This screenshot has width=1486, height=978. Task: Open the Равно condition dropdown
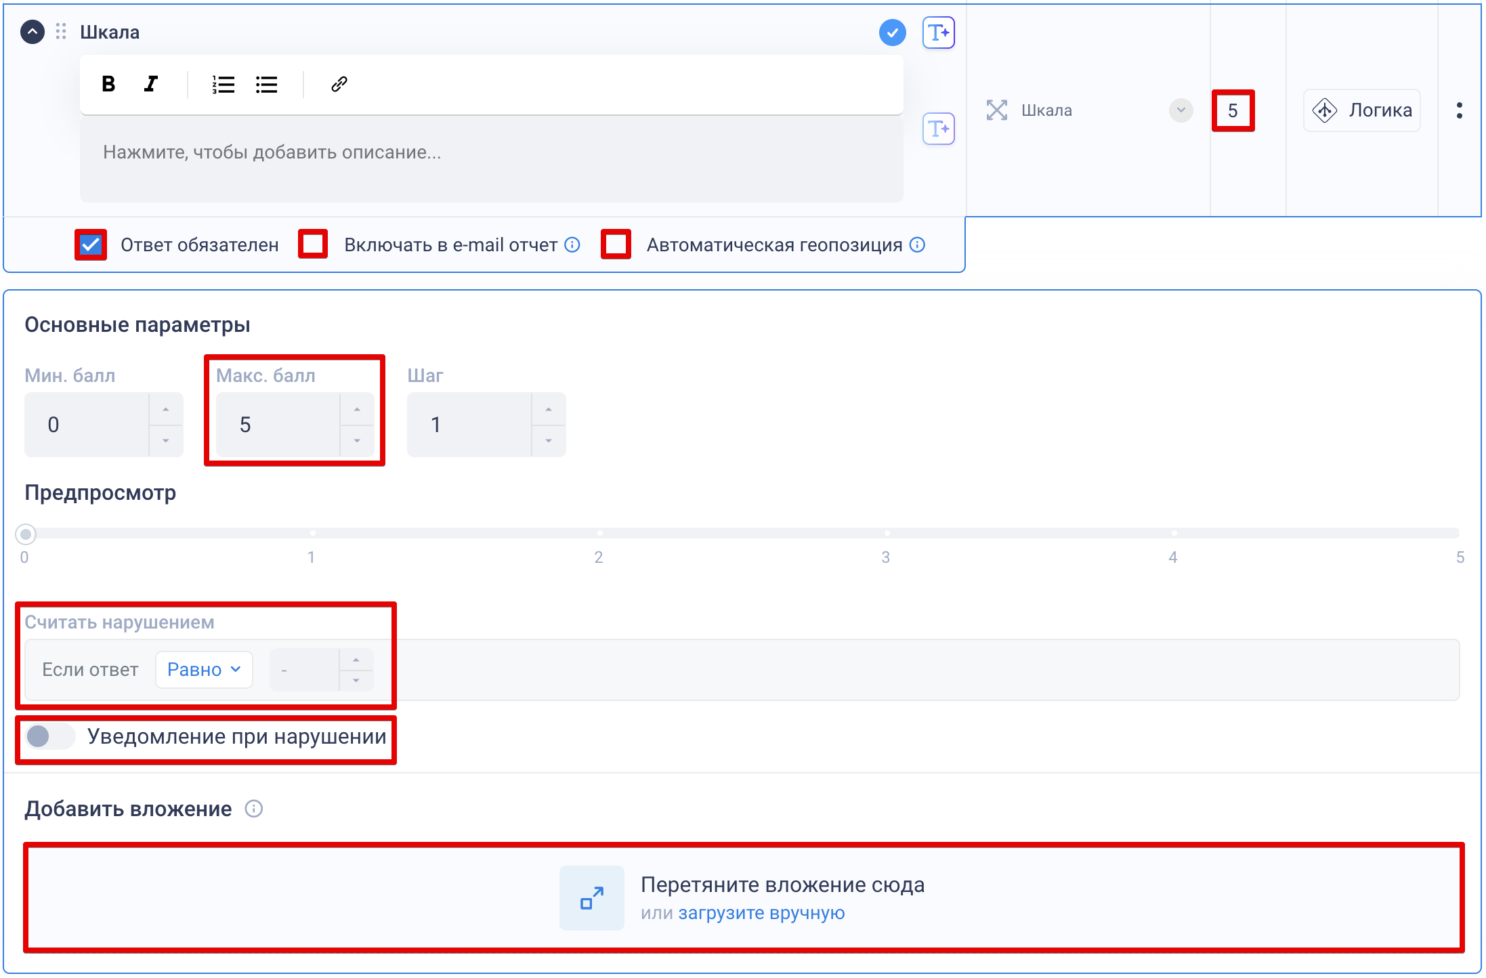204,670
